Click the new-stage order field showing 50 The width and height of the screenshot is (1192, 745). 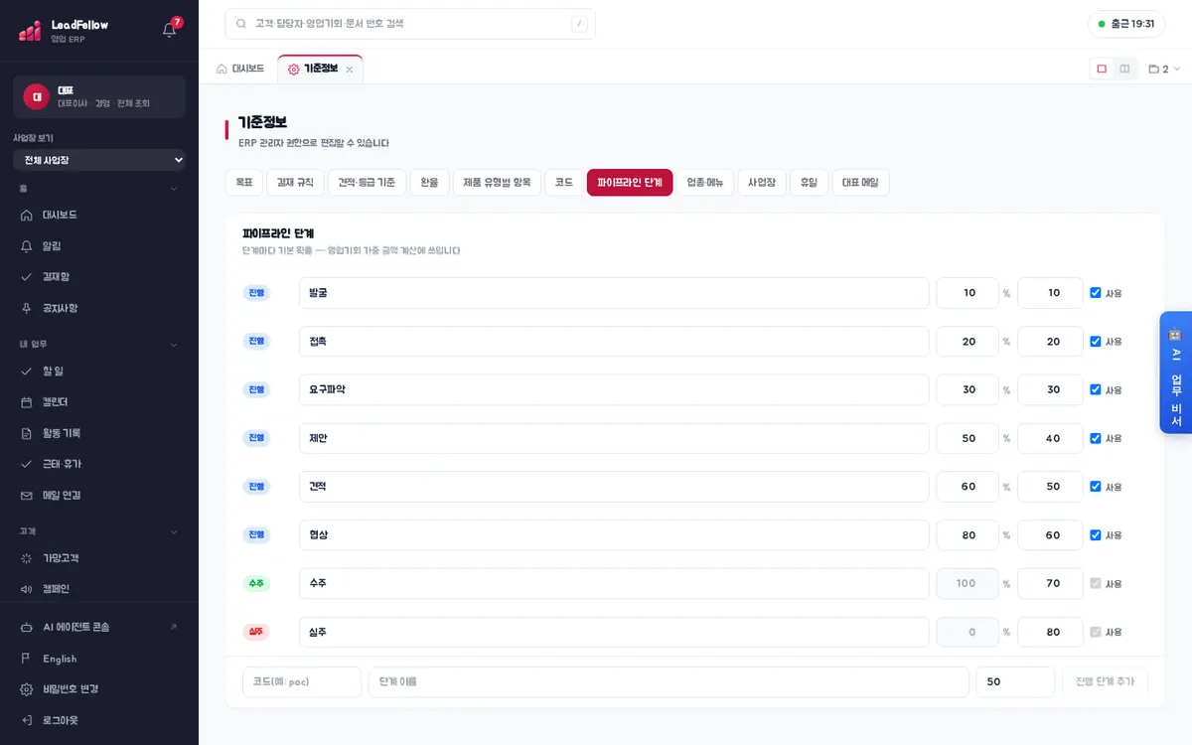[1015, 682]
